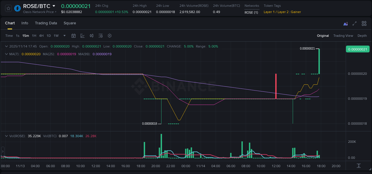Open the chart settings hexagon icon

tap(110, 35)
